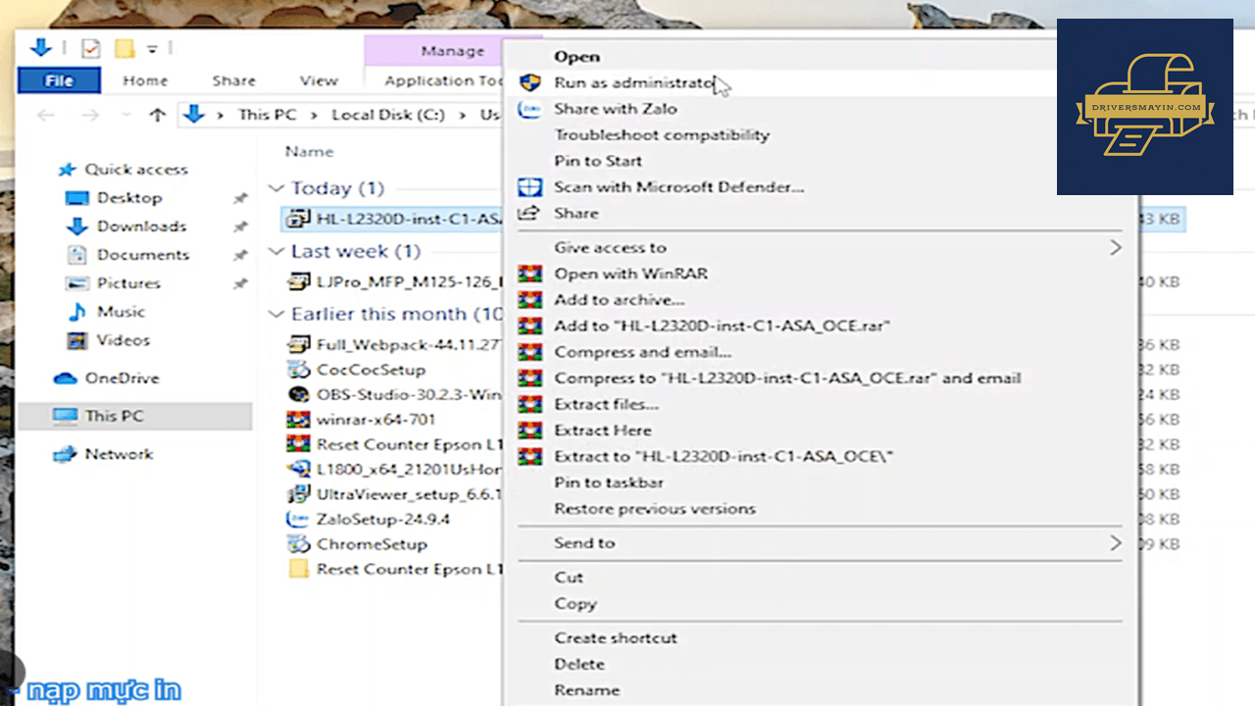Expand the Give access to submenu arrow

(x=1115, y=248)
